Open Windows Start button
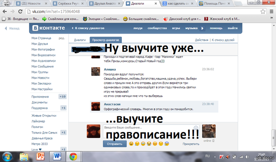 tap(7, 157)
